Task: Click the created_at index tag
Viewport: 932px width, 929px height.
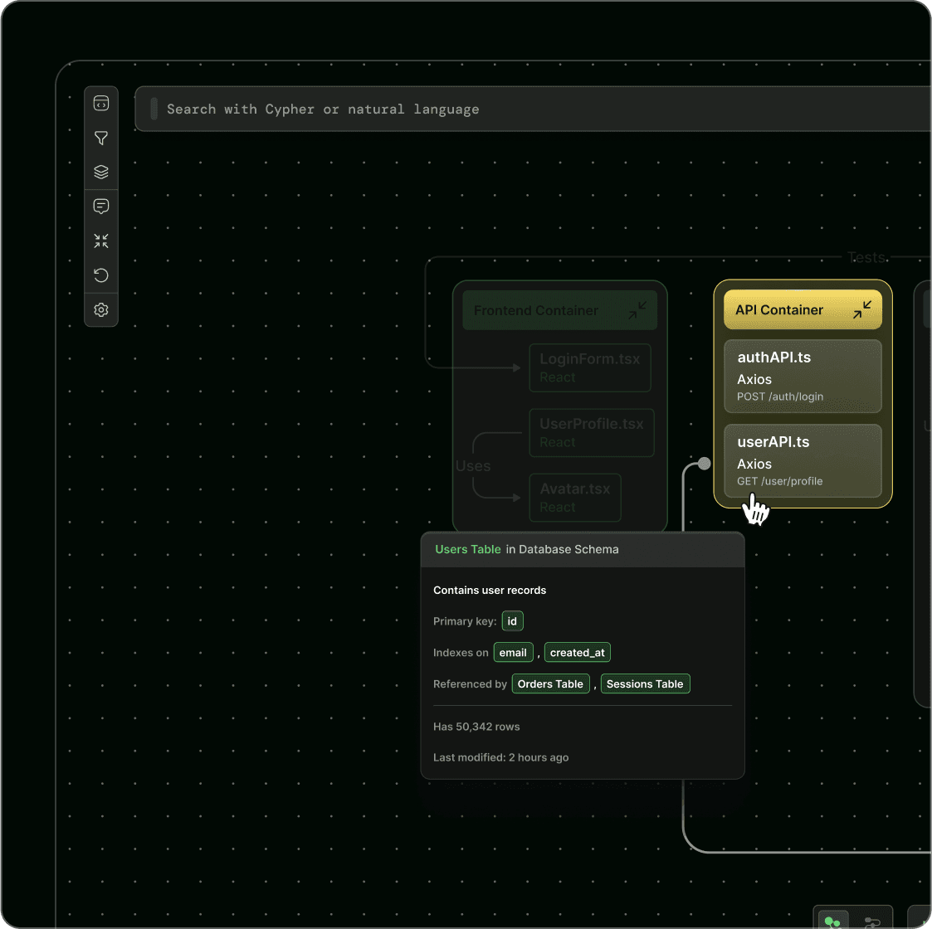Action: point(577,653)
